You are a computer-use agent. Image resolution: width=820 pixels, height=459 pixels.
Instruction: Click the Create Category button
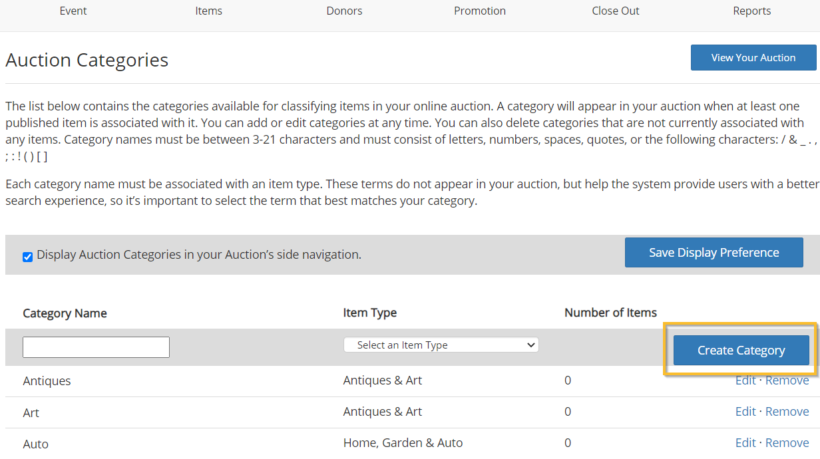click(741, 351)
